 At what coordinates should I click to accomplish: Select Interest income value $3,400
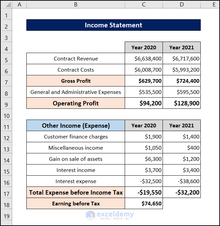pyautogui.click(x=182, y=170)
